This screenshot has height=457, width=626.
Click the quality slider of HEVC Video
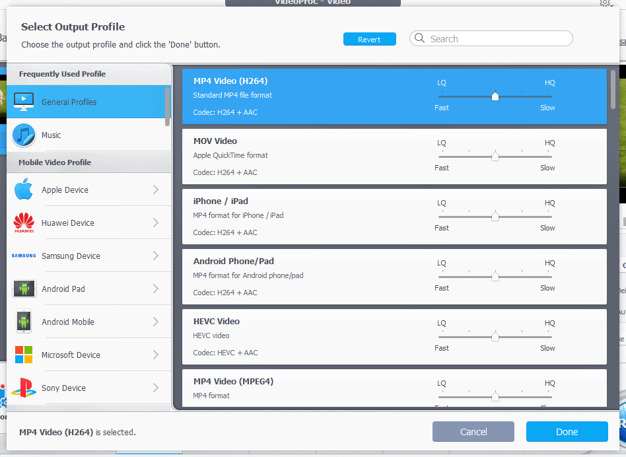(x=495, y=337)
